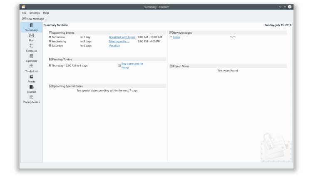Switch to the Contacts module
This screenshot has height=176, width=313.
(x=31, y=48)
